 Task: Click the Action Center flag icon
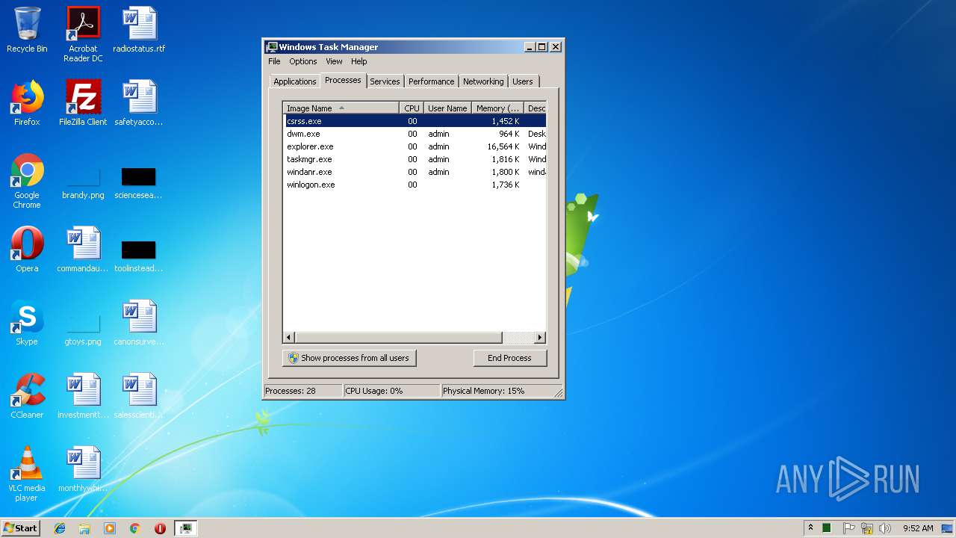click(848, 528)
